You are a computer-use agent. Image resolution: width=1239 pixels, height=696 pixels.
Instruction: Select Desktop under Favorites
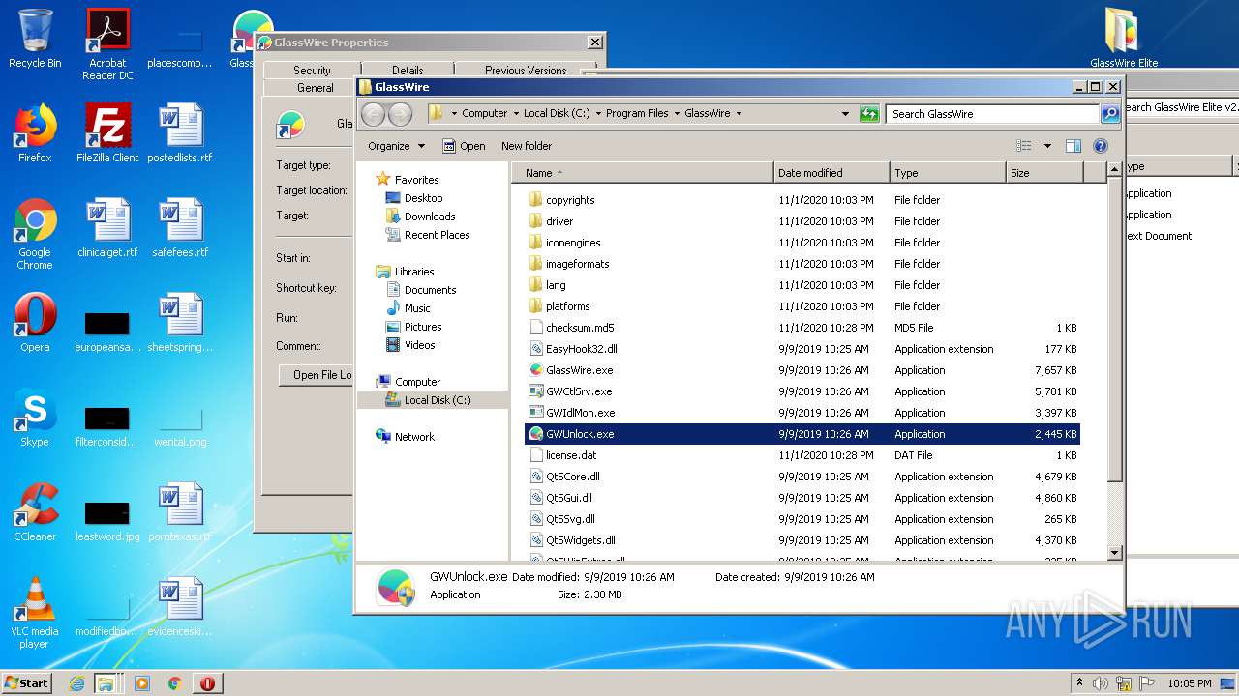point(413,198)
